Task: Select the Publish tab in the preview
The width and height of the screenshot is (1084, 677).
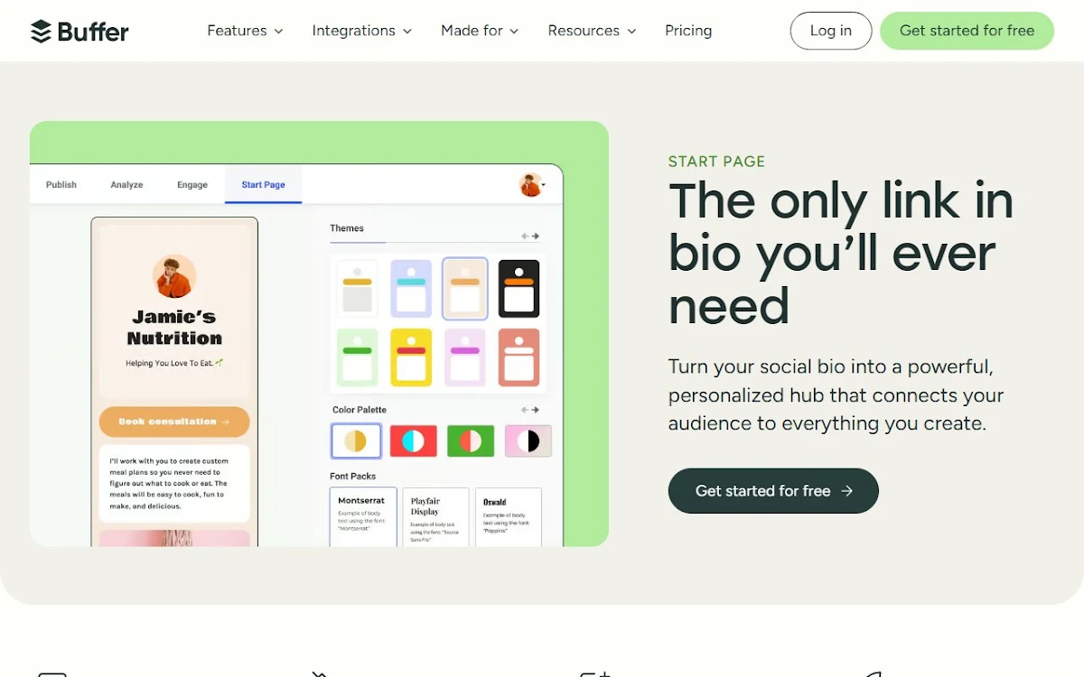Action: [61, 184]
